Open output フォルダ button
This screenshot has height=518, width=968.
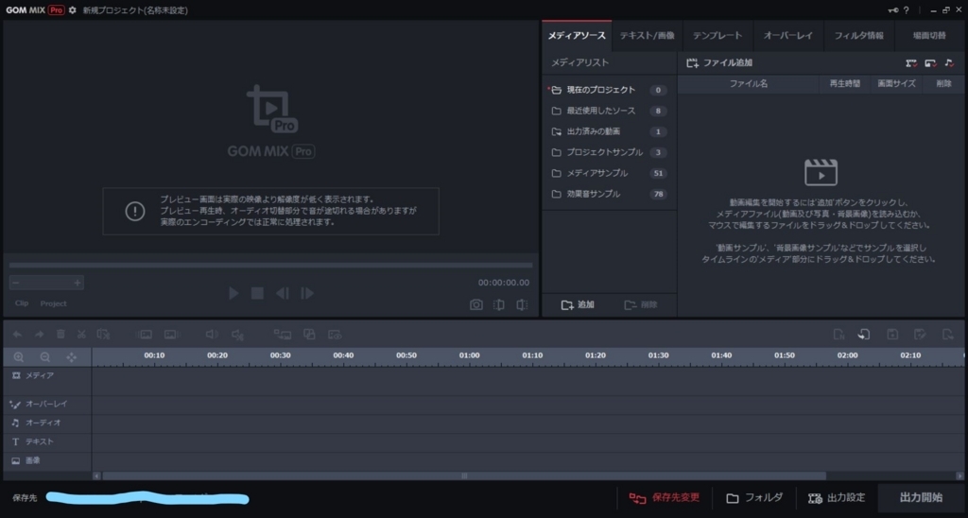click(x=754, y=497)
